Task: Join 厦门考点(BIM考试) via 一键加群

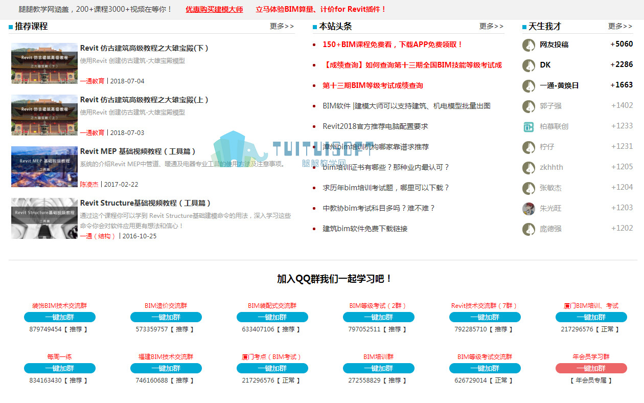Action: [x=272, y=368]
